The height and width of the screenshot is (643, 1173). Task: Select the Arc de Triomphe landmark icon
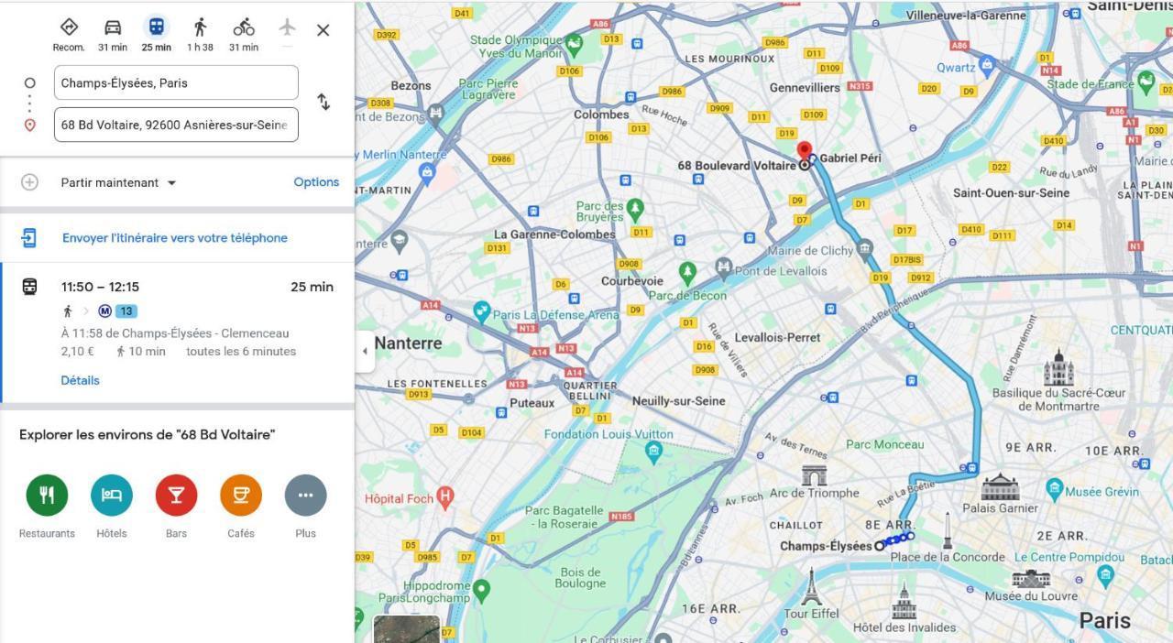(x=814, y=475)
